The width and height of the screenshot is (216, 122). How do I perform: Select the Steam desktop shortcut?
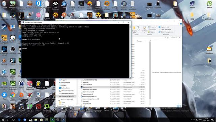pyautogui.click(x=4, y=27)
